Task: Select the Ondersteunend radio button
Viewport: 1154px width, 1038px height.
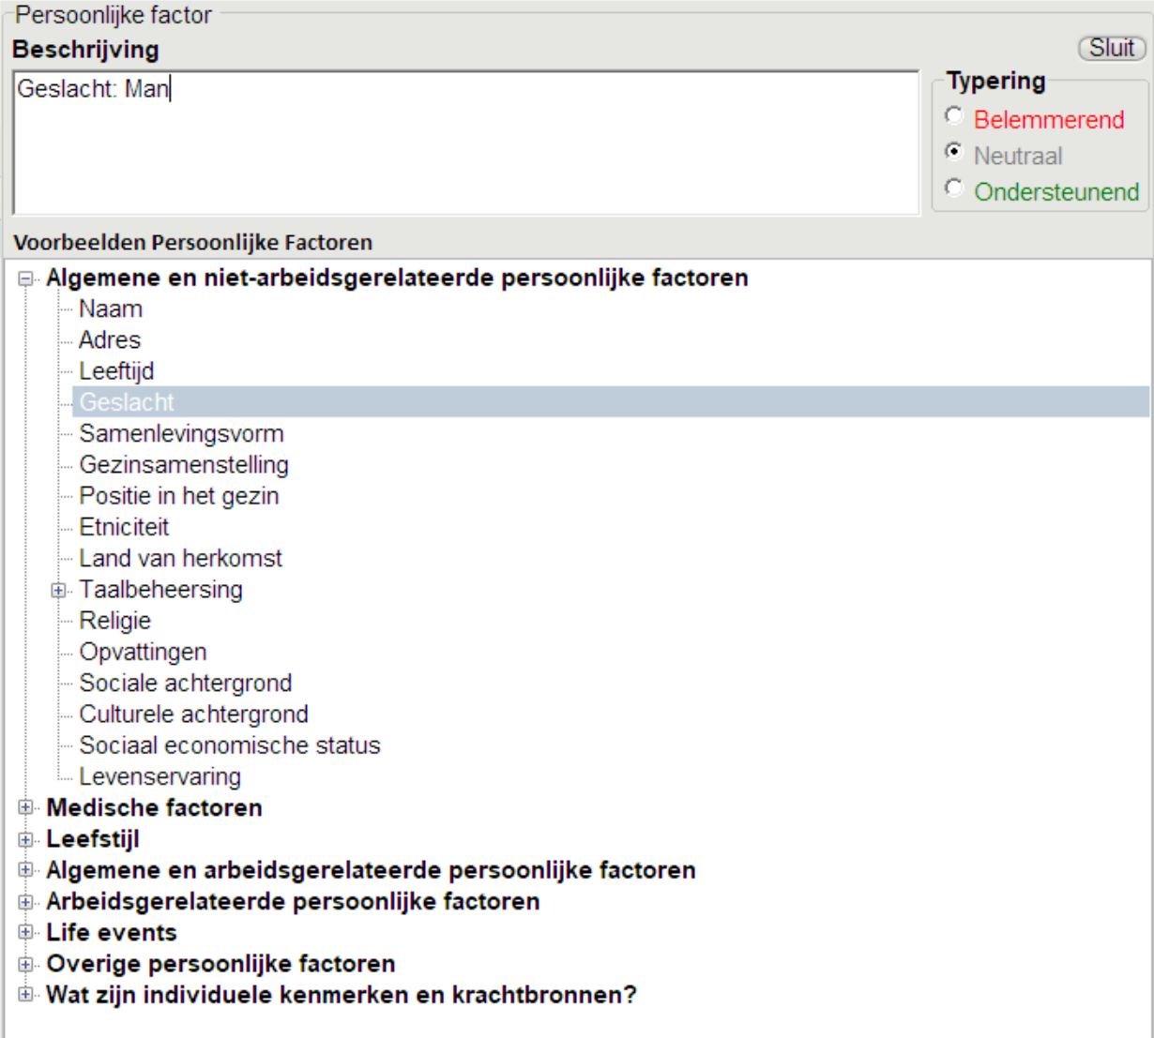Action: 954,188
